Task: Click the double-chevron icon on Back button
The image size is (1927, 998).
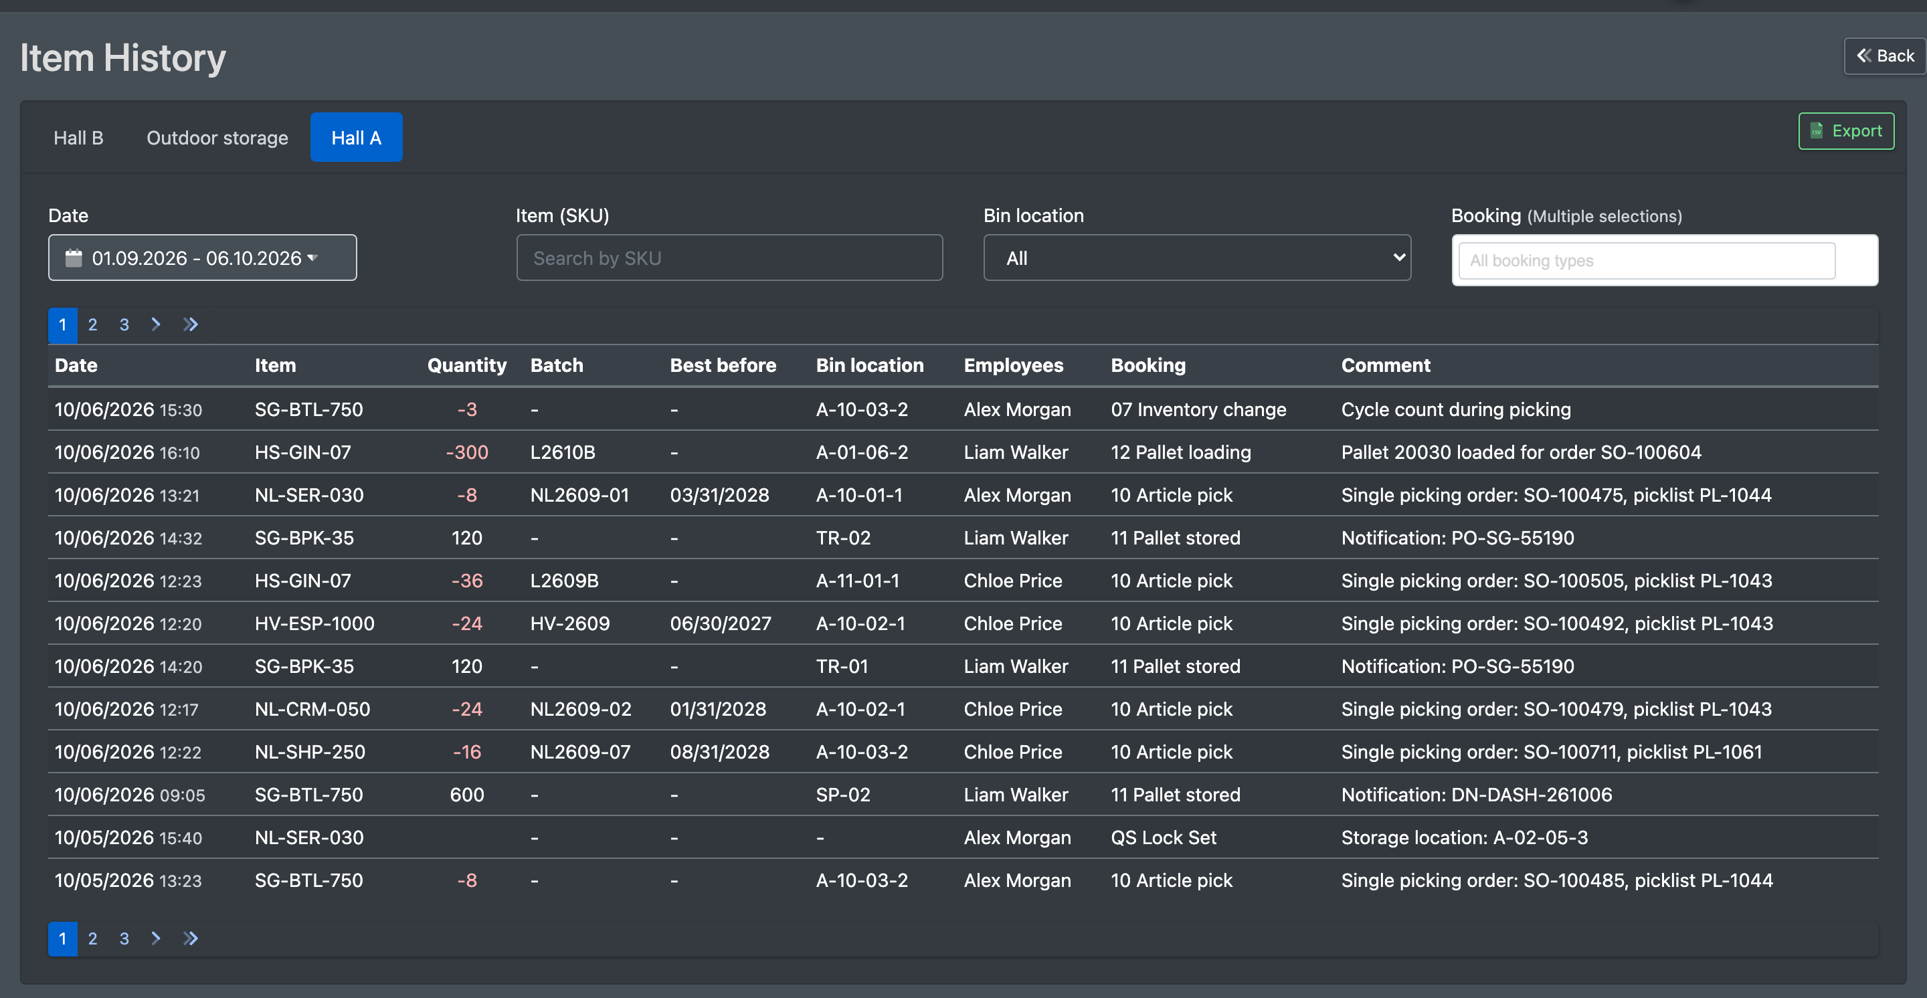Action: click(1864, 56)
